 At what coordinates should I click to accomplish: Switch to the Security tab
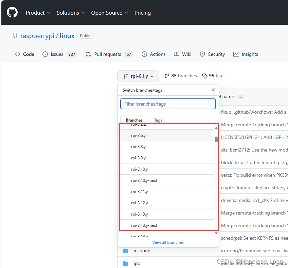(212, 54)
